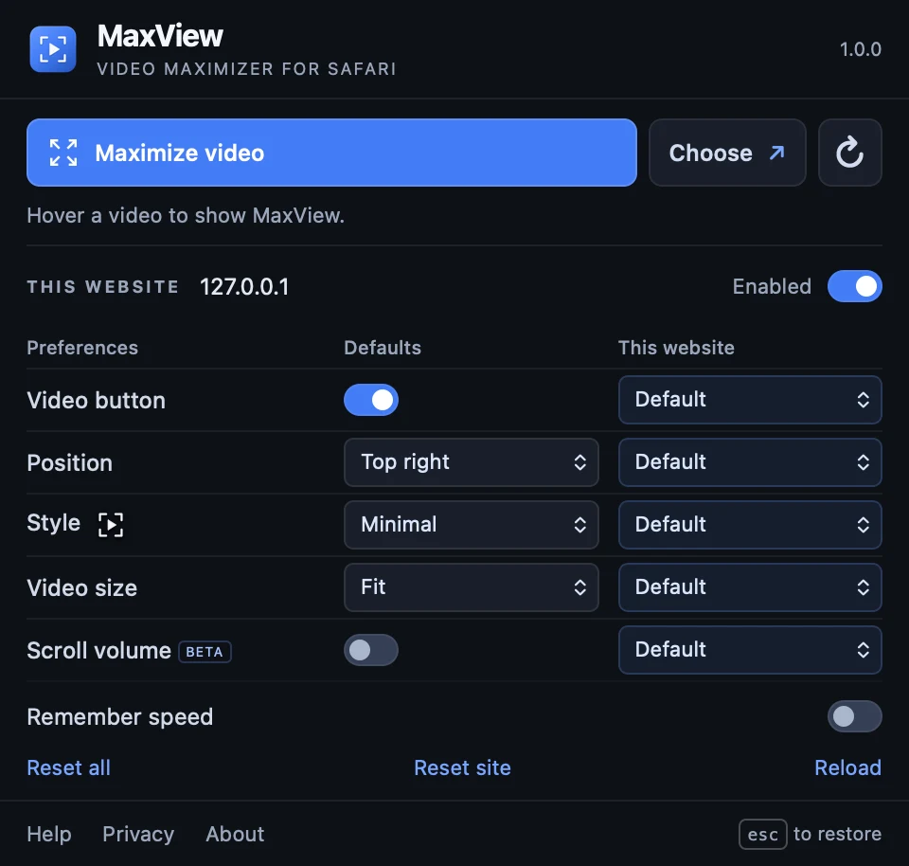Open the Position defaults dropdown Top right

(472, 462)
